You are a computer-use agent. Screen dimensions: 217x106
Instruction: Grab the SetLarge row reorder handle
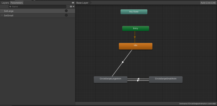tap(2, 11)
